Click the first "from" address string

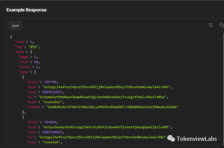106,87
